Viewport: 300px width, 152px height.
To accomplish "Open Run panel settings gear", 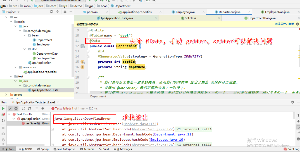I will coord(293,102).
